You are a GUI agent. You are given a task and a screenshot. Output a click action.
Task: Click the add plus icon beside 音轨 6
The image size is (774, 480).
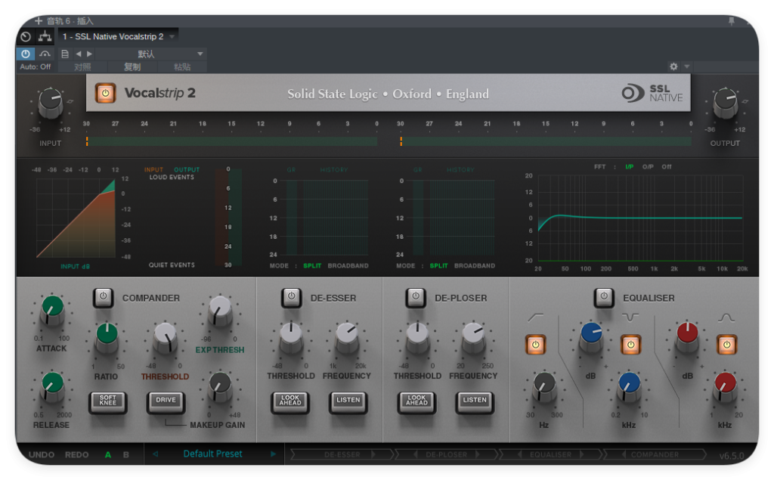coord(39,20)
